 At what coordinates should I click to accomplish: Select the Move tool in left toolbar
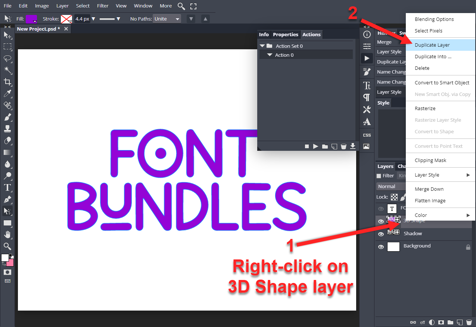point(7,35)
